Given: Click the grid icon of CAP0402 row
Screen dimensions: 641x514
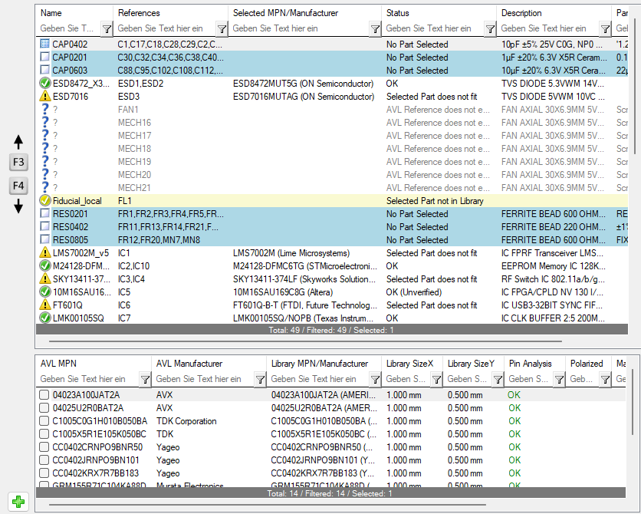Looking at the screenshot, I should [x=45, y=44].
